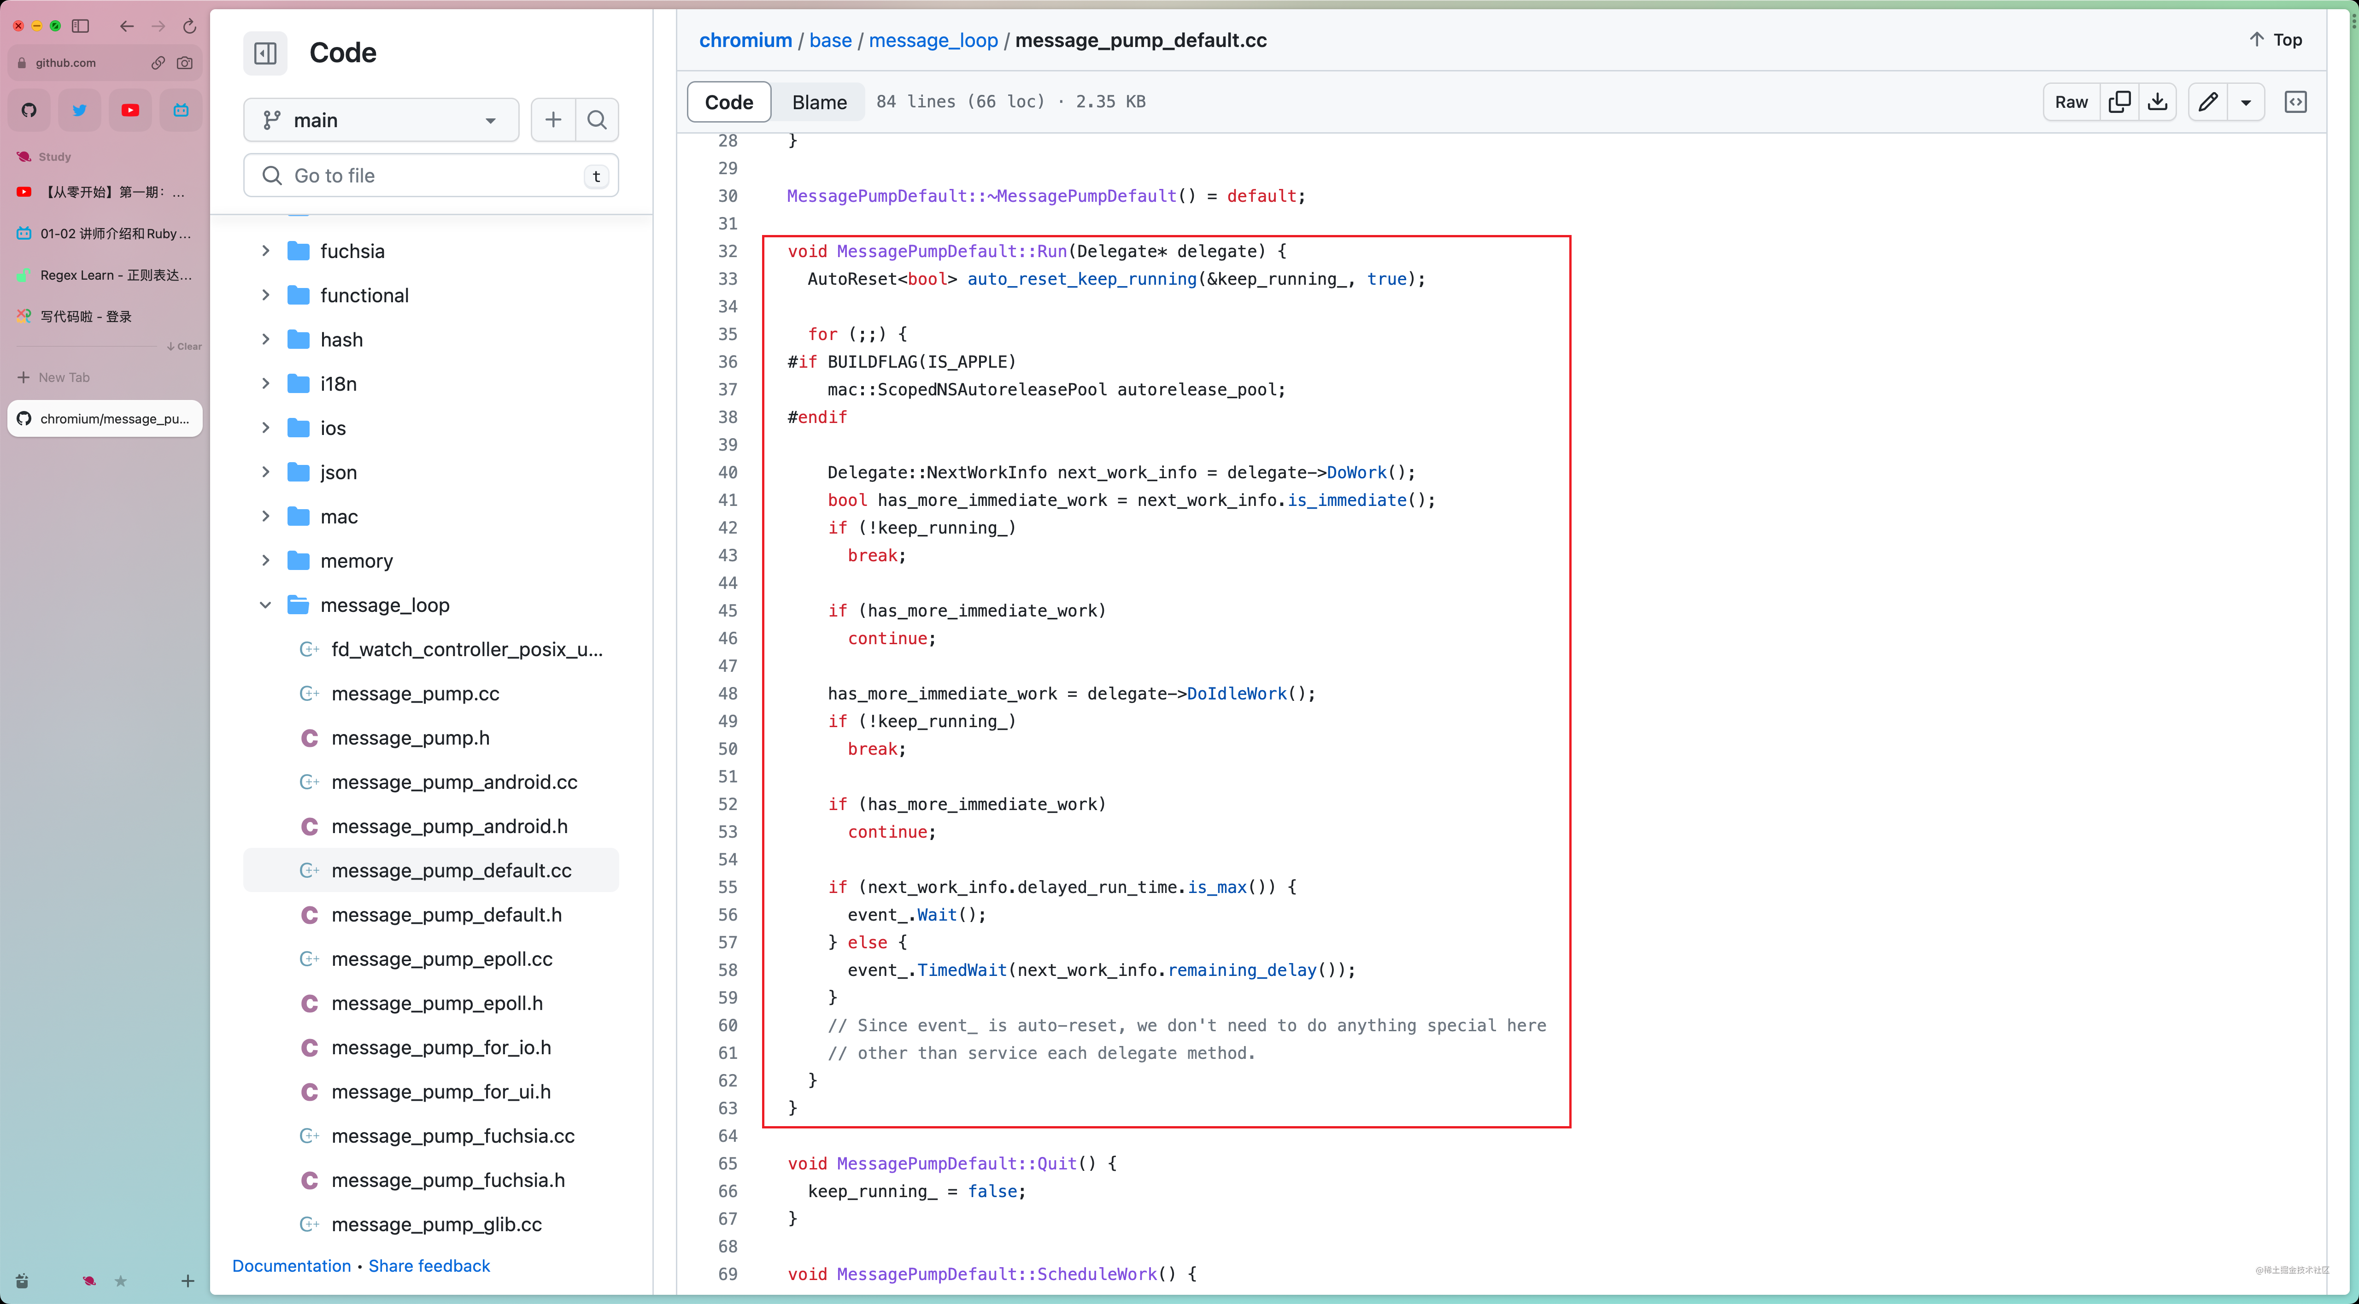Search this repository using magnifier icon
This screenshot has height=1304, width=2359.
coord(597,120)
